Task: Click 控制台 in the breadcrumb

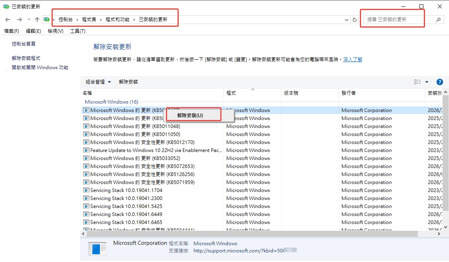Action: coord(65,20)
